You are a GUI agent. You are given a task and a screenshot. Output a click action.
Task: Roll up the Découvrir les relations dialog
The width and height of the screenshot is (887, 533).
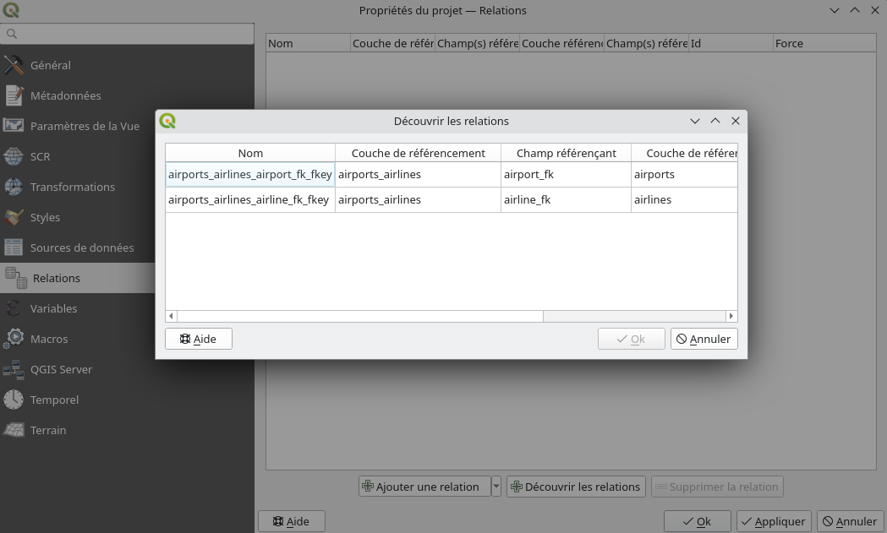[x=695, y=121]
